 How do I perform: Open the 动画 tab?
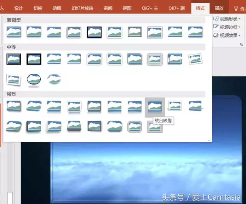pos(57,8)
